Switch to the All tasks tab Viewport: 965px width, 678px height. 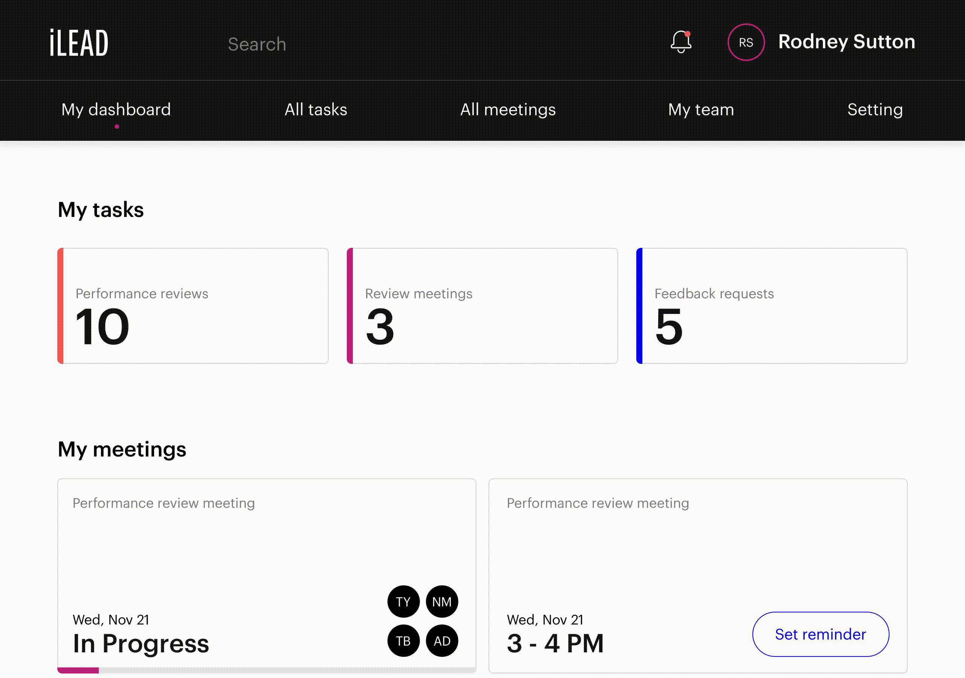point(316,110)
